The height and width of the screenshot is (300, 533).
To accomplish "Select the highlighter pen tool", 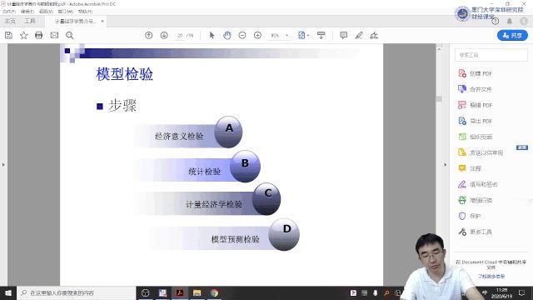I will pyautogui.click(x=359, y=35).
